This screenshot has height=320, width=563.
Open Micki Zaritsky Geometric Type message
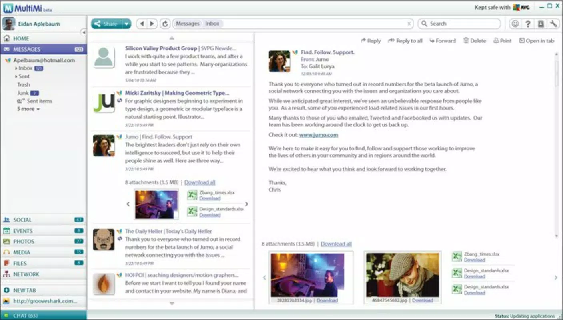[x=171, y=109]
